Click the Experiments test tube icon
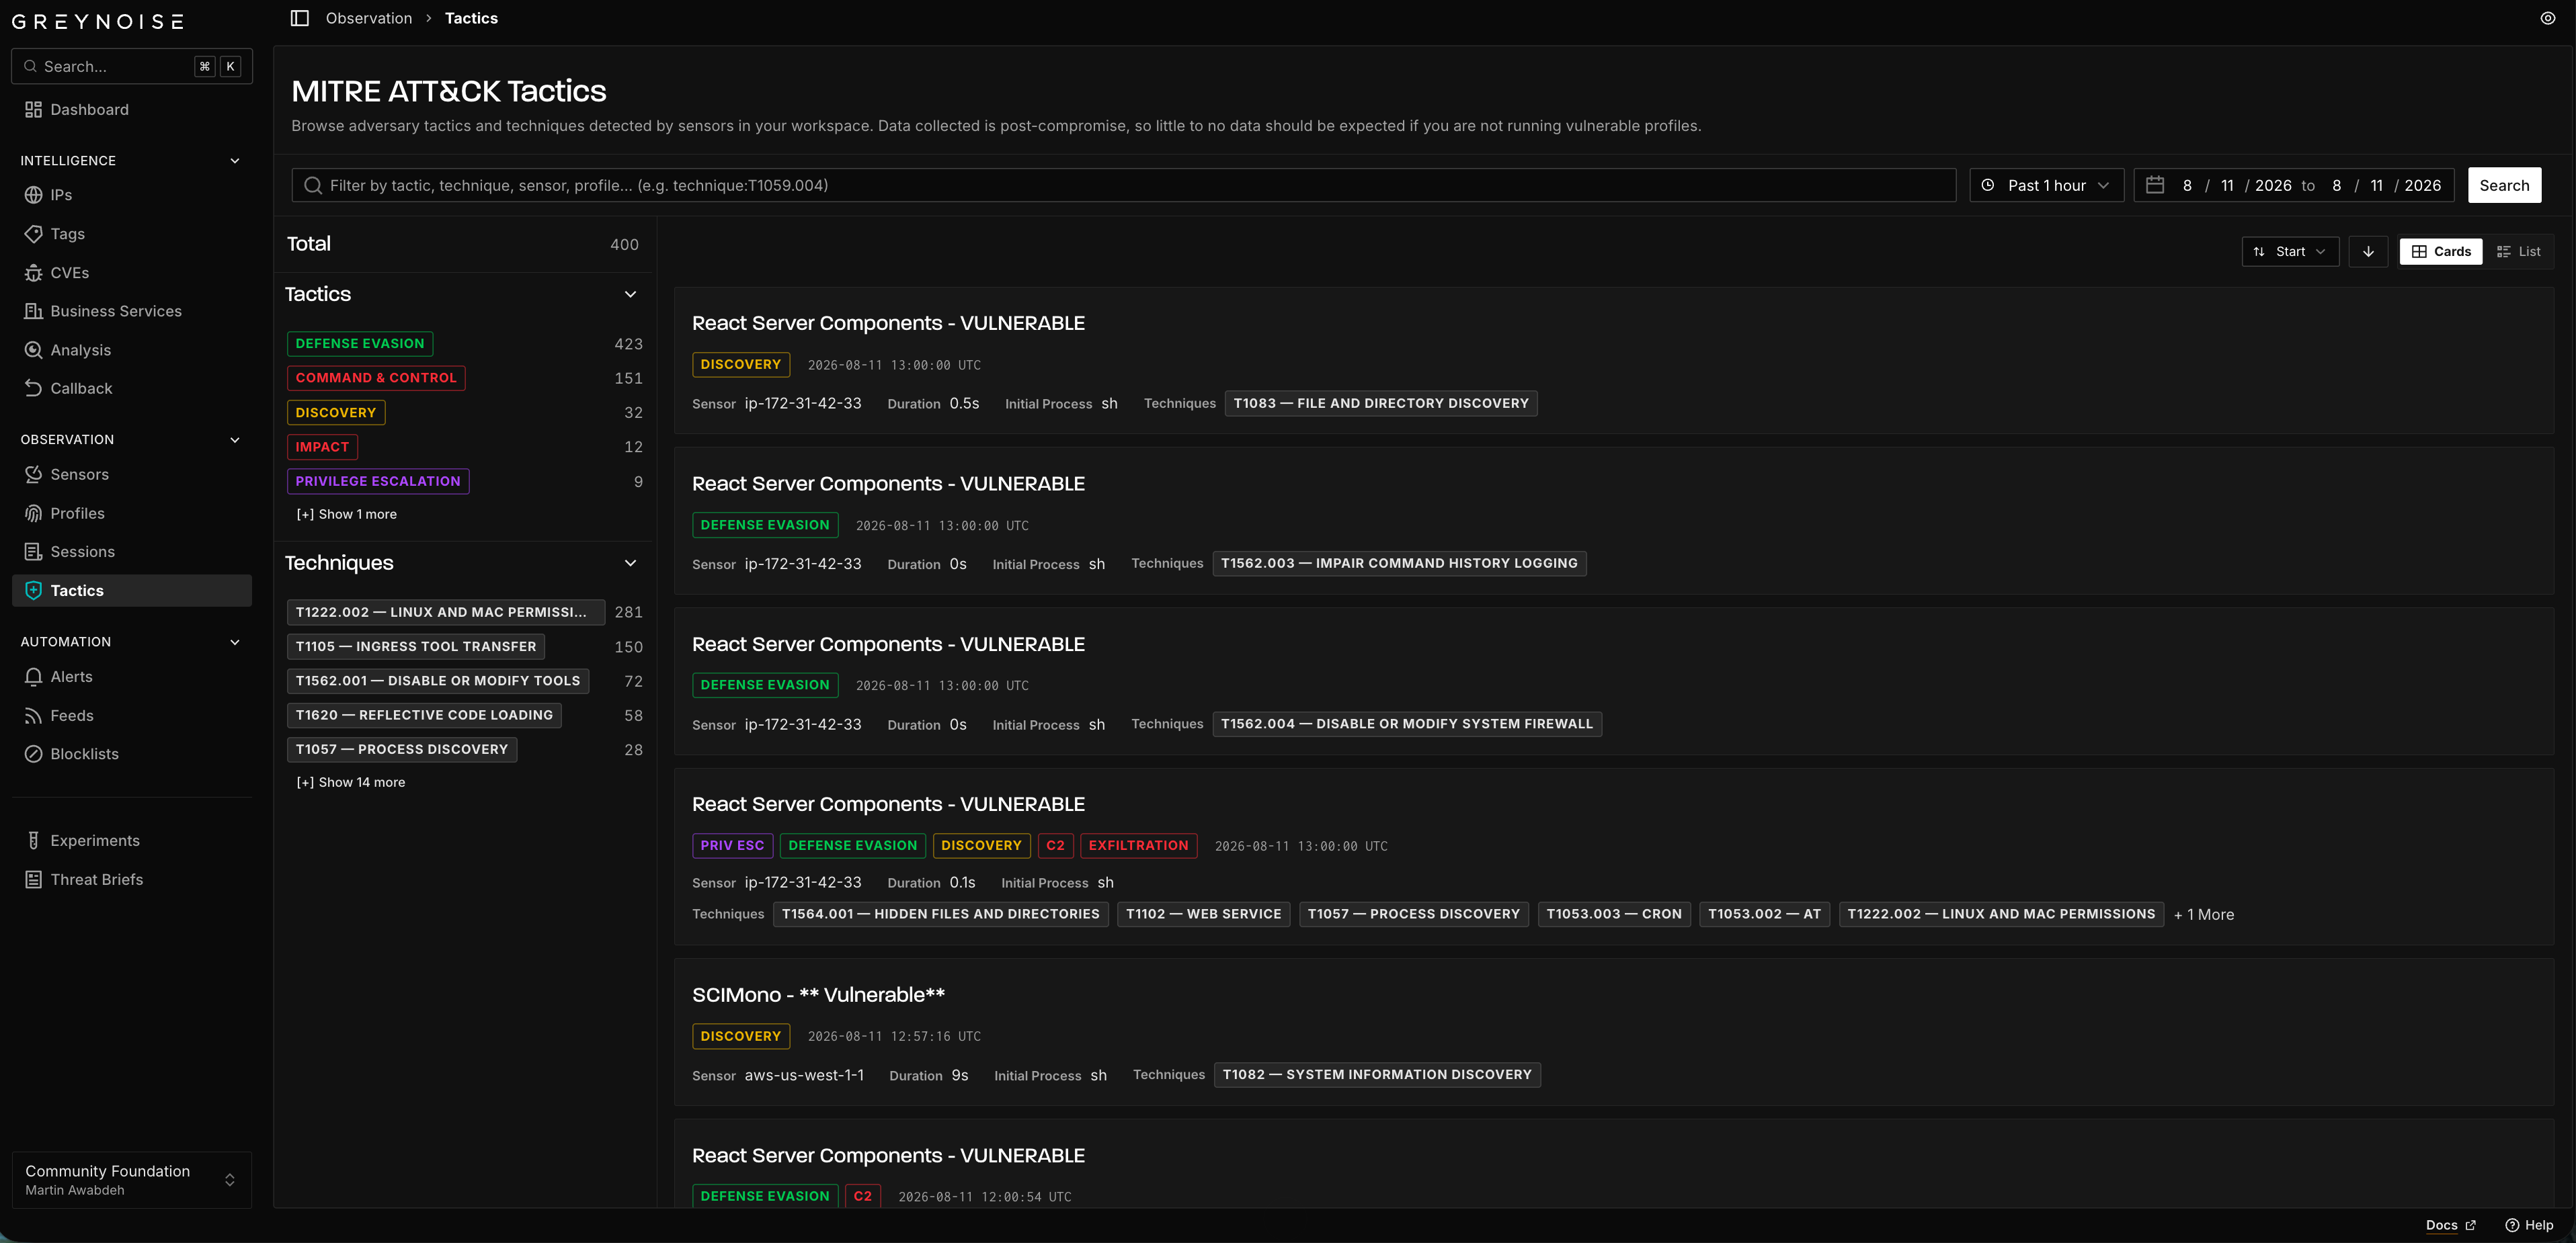2576x1243 pixels. click(33, 841)
